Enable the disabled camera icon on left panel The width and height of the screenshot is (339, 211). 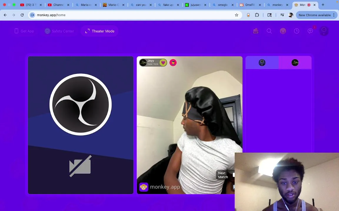click(x=80, y=166)
